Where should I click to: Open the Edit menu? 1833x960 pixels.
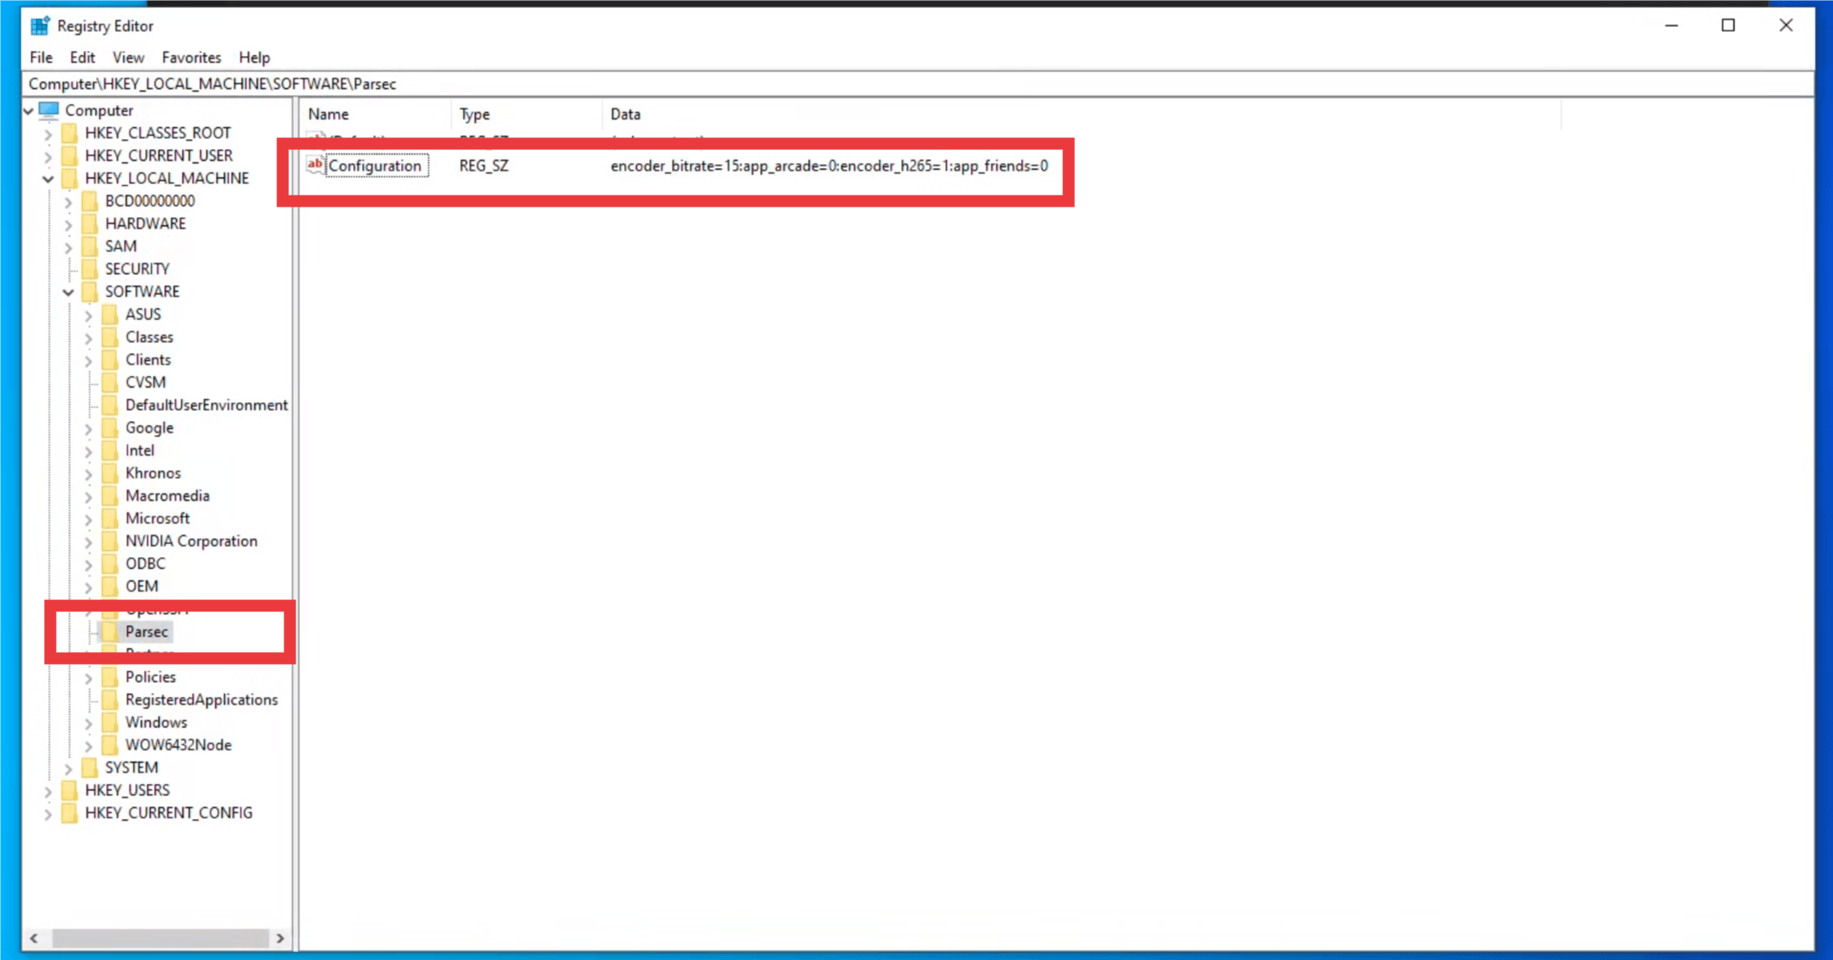81,57
